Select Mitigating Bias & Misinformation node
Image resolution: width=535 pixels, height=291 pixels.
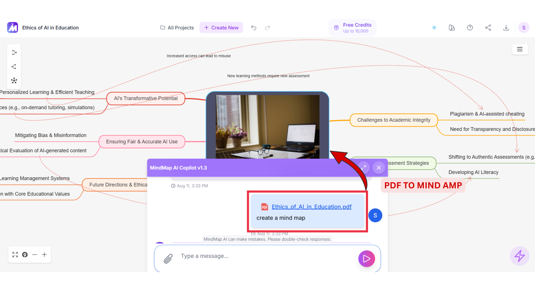click(x=51, y=135)
